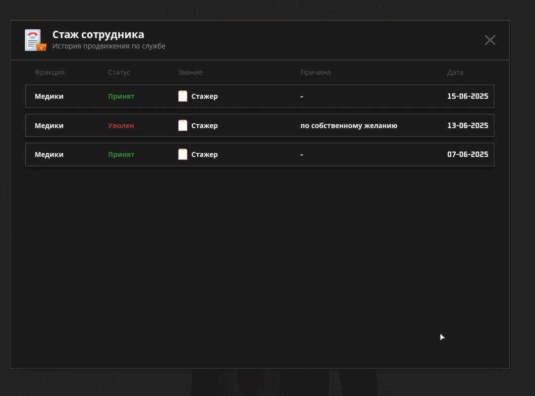The height and width of the screenshot is (396, 535).
Task: Click the Причина column header
Action: 315,72
